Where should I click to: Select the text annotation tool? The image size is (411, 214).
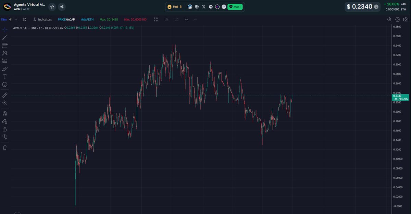[5, 77]
